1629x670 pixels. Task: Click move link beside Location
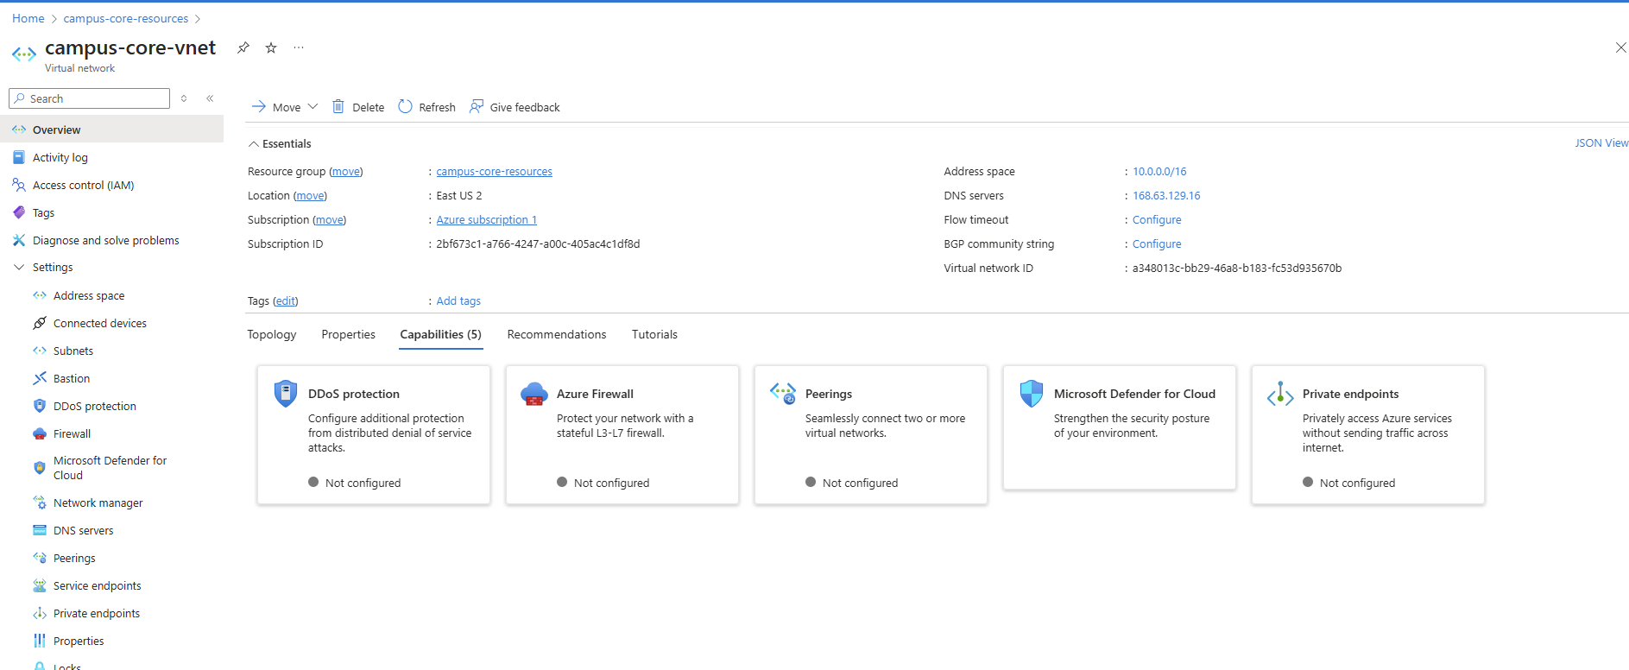(x=311, y=196)
